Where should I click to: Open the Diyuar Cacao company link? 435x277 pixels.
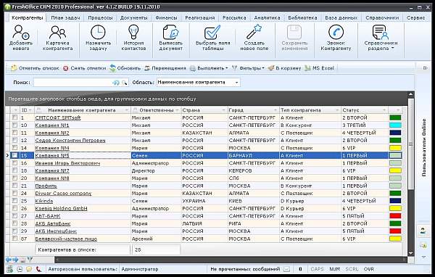click(63, 193)
